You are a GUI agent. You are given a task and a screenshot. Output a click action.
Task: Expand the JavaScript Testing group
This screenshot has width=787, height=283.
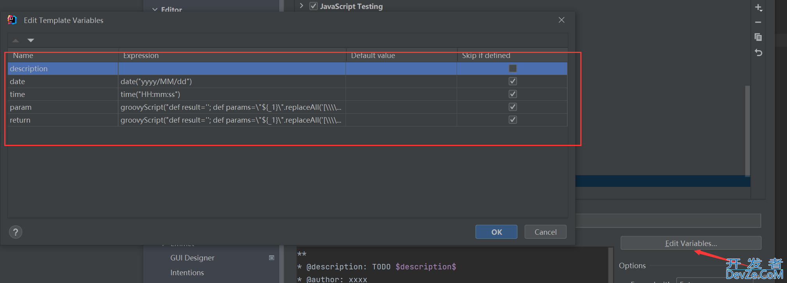click(301, 6)
